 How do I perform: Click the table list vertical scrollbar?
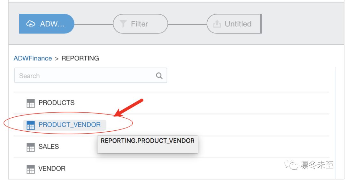click(335, 123)
